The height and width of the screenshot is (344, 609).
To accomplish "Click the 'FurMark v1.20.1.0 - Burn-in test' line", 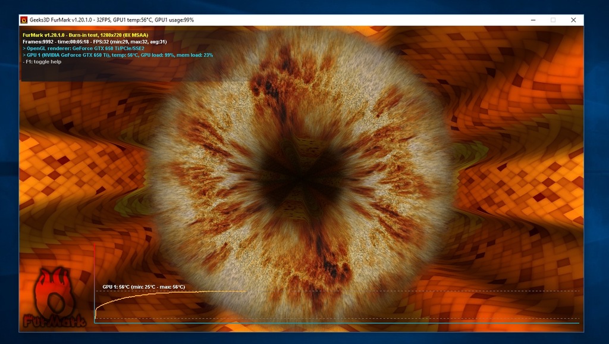I will click(86, 35).
